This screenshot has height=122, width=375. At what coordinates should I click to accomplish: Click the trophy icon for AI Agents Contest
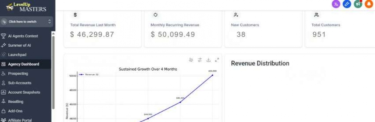(x=3, y=36)
